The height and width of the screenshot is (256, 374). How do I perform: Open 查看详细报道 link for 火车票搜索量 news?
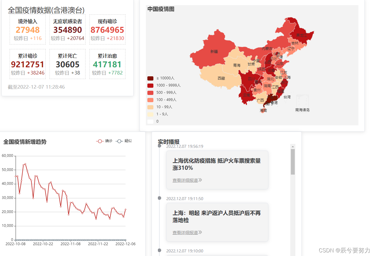coord(185,180)
